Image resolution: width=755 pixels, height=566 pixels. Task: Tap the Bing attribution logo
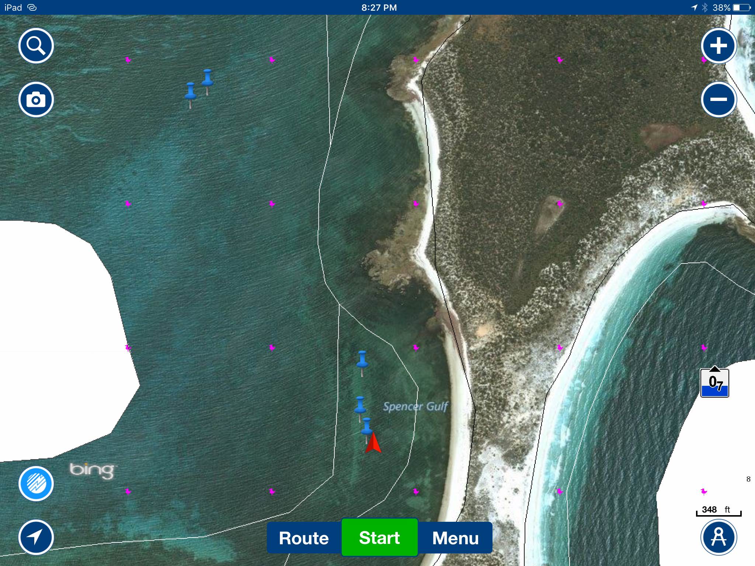(x=92, y=471)
